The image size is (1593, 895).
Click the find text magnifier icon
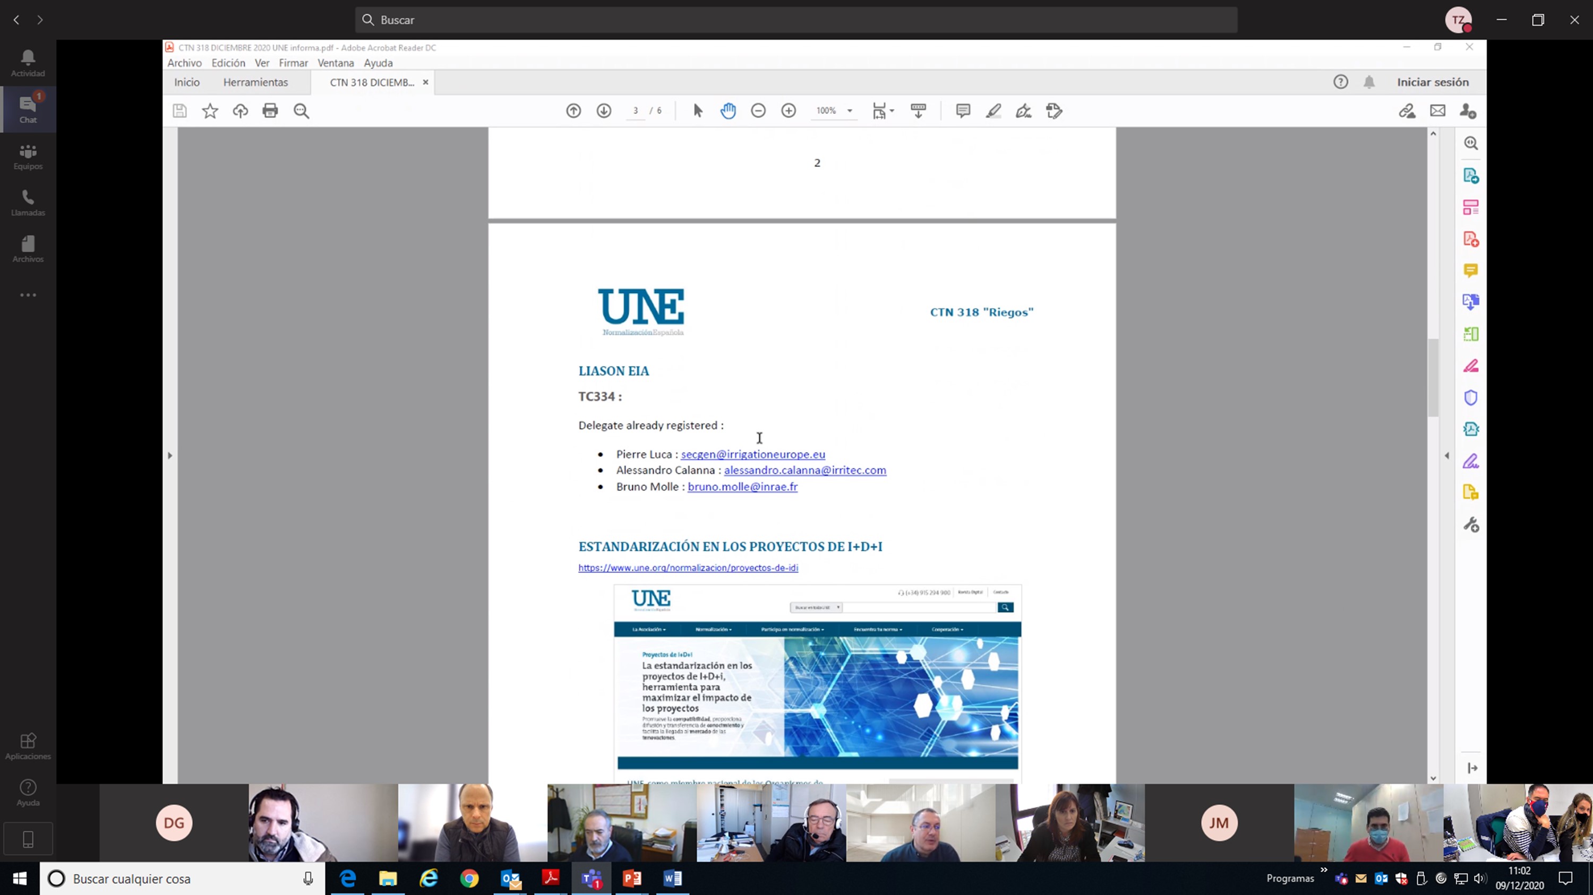click(301, 111)
